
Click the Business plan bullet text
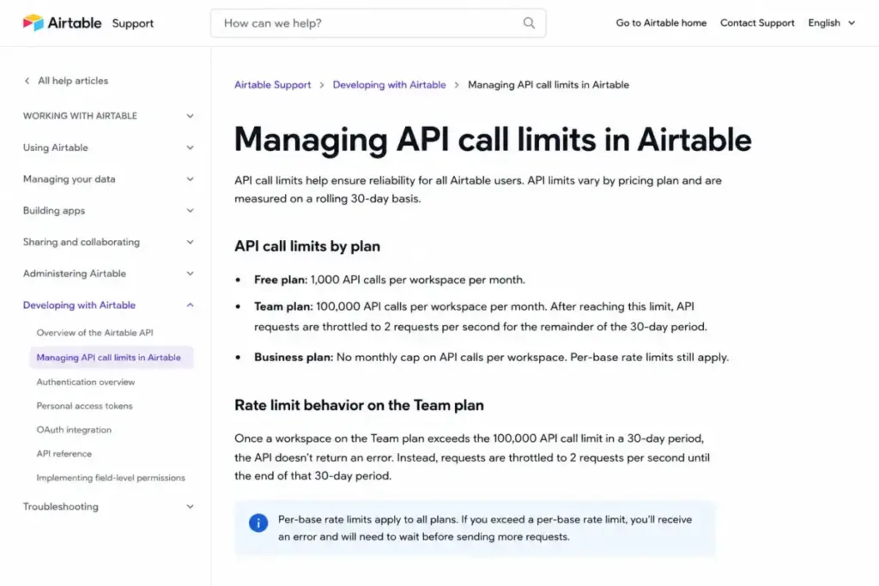492,358
